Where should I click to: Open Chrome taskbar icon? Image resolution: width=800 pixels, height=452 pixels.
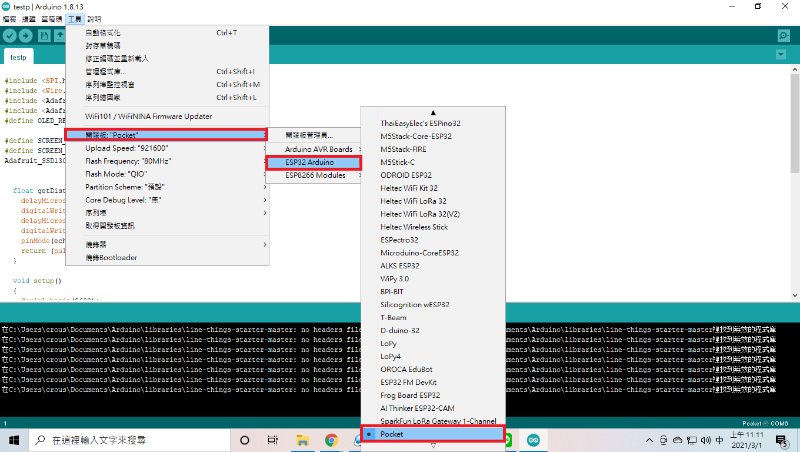tap(332, 440)
